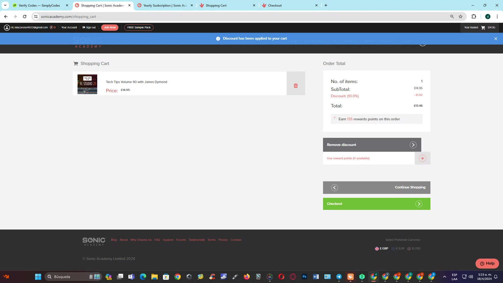Open the Chrome profile avatar
The width and height of the screenshot is (503, 283).
(x=488, y=16)
